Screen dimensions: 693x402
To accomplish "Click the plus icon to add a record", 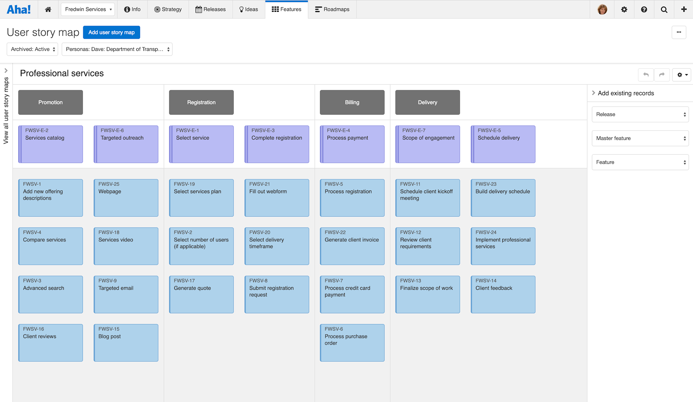I will click(x=684, y=9).
